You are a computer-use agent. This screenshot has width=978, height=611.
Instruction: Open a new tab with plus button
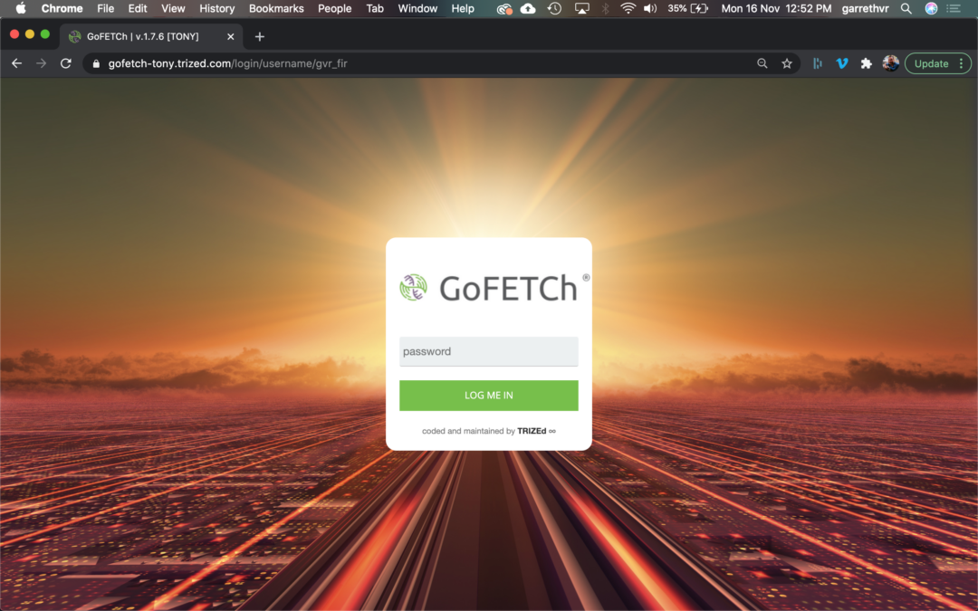260,37
